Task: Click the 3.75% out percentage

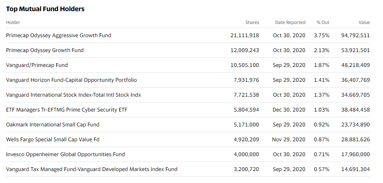Action: (x=321, y=36)
